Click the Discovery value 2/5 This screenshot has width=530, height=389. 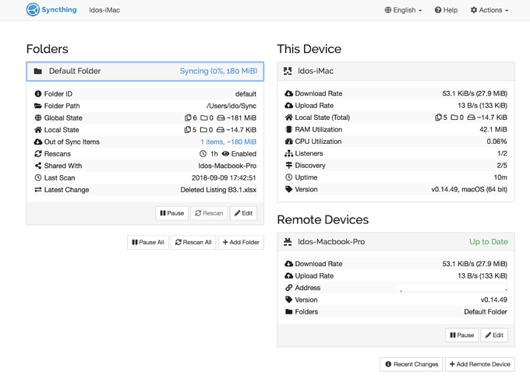pos(502,165)
